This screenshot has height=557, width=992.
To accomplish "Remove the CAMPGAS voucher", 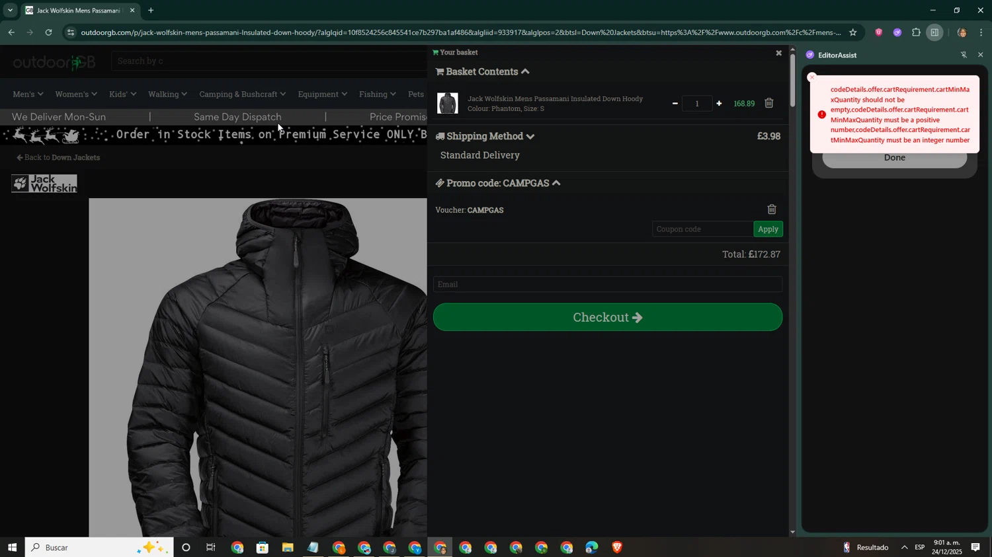I will [772, 209].
